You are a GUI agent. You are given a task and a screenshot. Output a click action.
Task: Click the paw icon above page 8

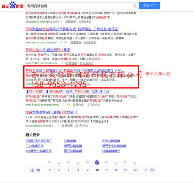point(78,163)
